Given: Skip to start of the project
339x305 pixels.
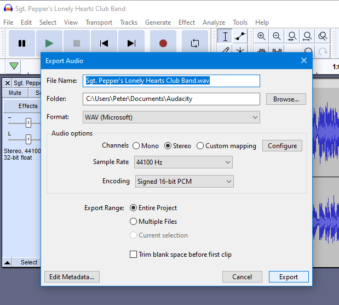Looking at the screenshot, I should pyautogui.click(x=104, y=43).
